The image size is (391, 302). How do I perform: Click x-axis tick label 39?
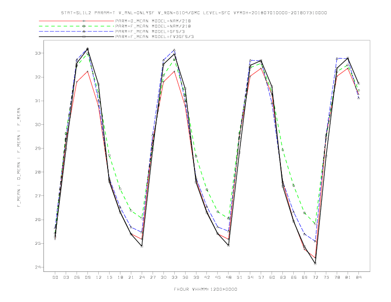[x=196, y=277]
